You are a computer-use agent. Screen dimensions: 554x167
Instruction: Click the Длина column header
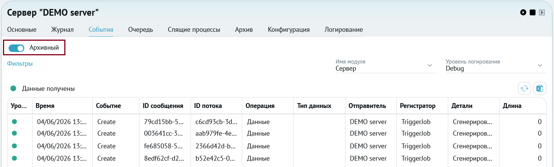click(523, 106)
